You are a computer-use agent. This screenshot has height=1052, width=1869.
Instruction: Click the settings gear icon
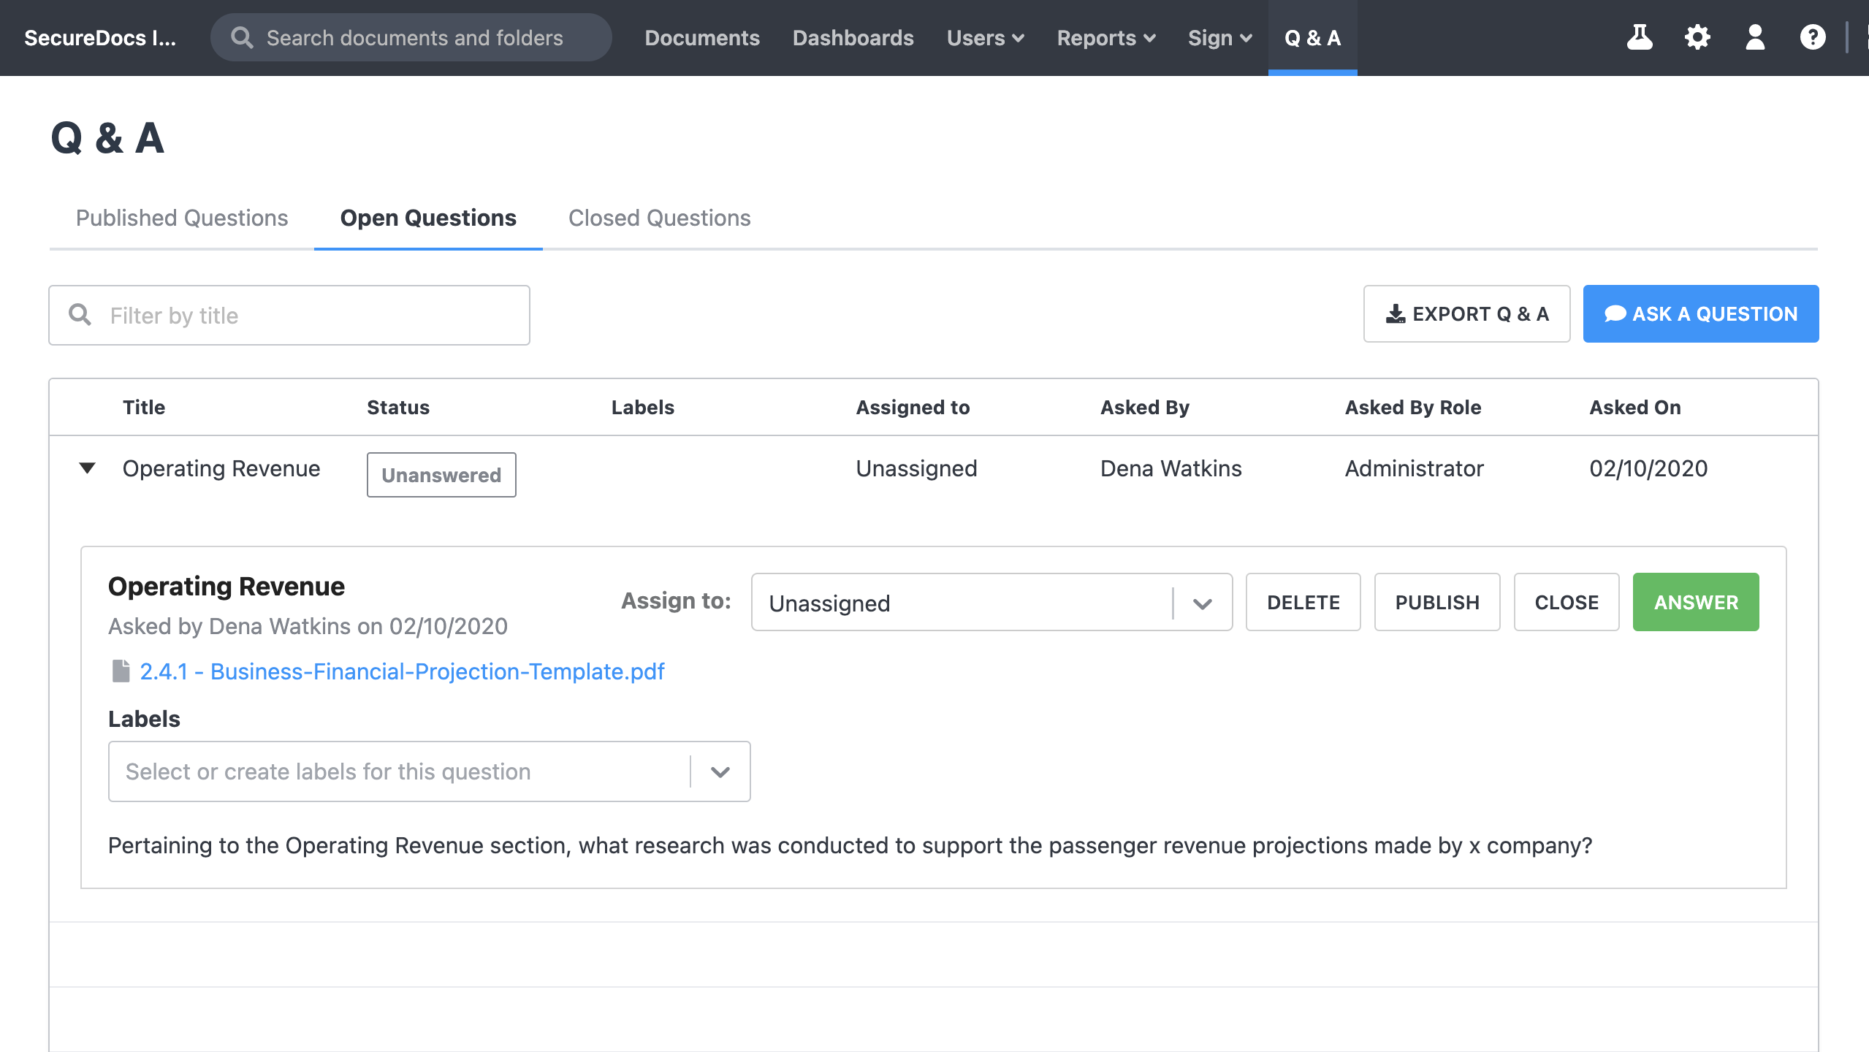click(x=1697, y=37)
